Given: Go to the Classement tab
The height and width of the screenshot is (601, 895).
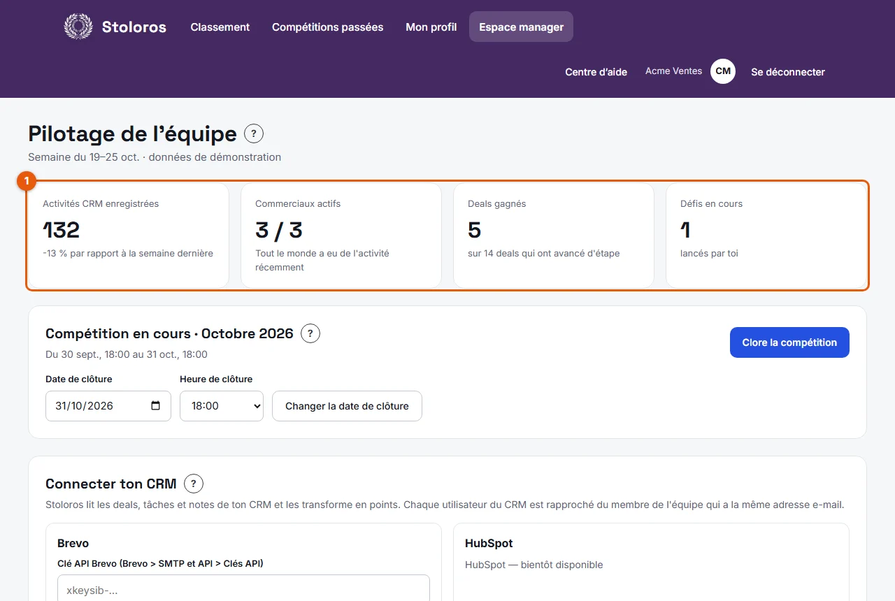Looking at the screenshot, I should click(220, 27).
